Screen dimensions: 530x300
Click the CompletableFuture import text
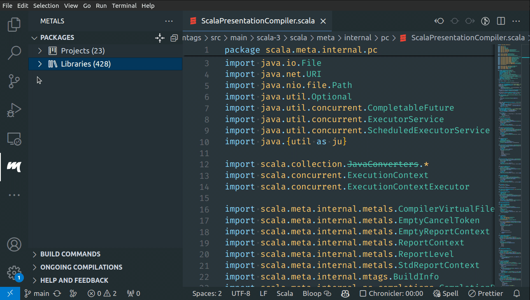411,108
